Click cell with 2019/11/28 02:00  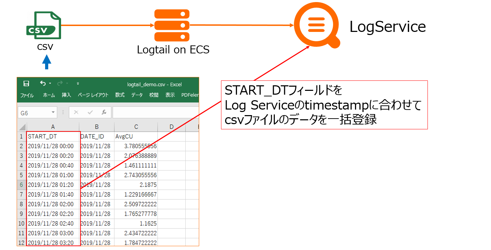pos(53,204)
